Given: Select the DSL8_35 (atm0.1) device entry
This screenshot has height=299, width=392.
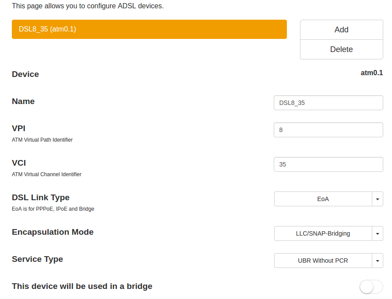Looking at the screenshot, I should pyautogui.click(x=149, y=29).
